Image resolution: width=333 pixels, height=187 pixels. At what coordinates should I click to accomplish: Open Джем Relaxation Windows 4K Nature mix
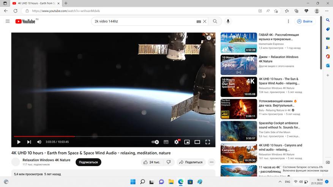(278, 59)
